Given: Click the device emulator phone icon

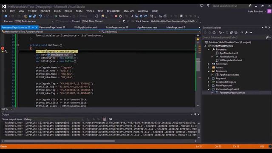Looking at the screenshot, I should 96,16.
